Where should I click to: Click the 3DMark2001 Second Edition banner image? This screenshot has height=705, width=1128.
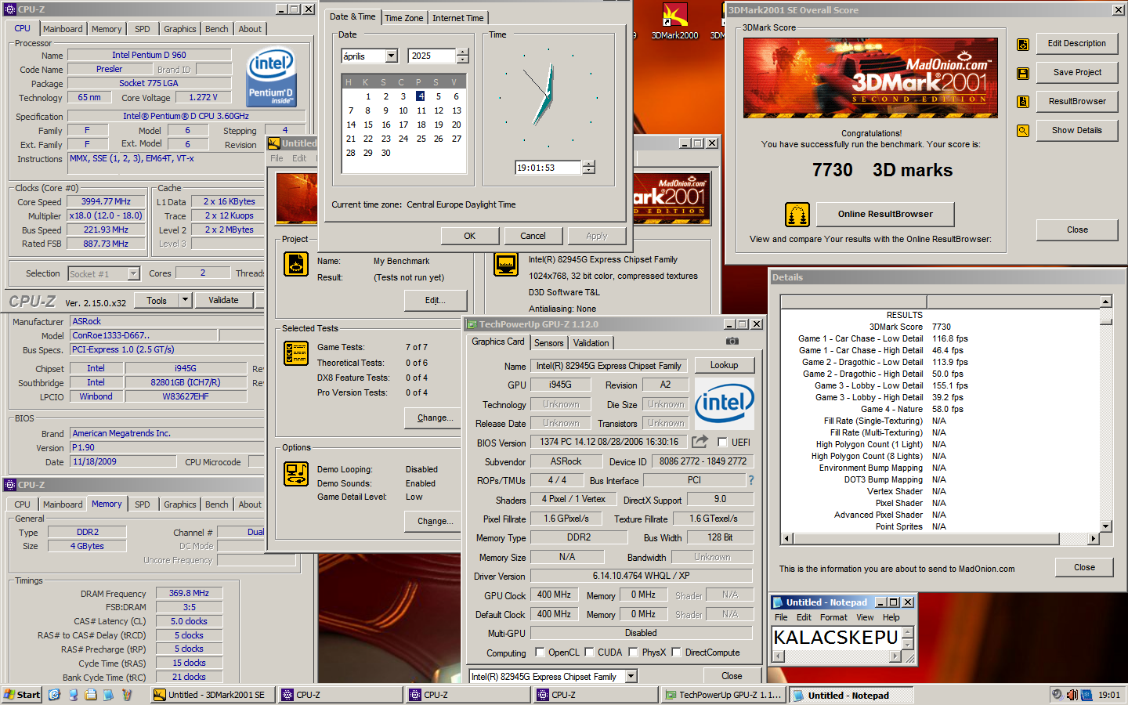(x=871, y=78)
